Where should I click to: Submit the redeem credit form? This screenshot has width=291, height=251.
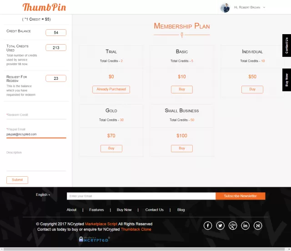(17, 180)
